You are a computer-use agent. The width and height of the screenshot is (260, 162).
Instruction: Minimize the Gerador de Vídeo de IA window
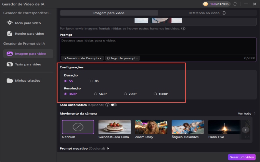[246, 4]
